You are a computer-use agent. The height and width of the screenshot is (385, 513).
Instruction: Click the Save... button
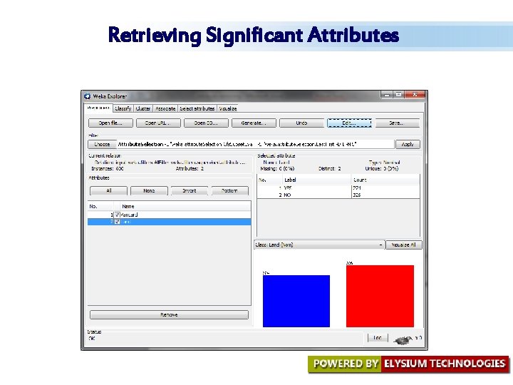[397, 123]
